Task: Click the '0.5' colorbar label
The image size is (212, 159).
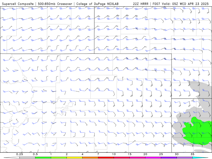Action: [35, 154]
